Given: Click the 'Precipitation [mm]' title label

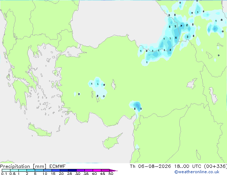Looking at the screenshot, I should [x=23, y=166].
